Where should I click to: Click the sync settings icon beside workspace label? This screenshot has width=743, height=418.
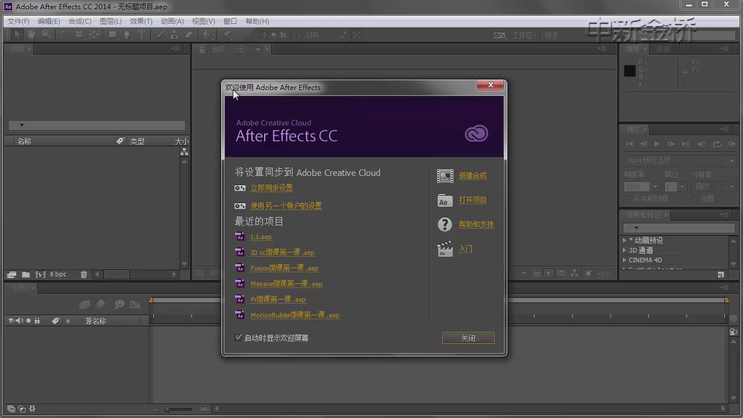499,35
